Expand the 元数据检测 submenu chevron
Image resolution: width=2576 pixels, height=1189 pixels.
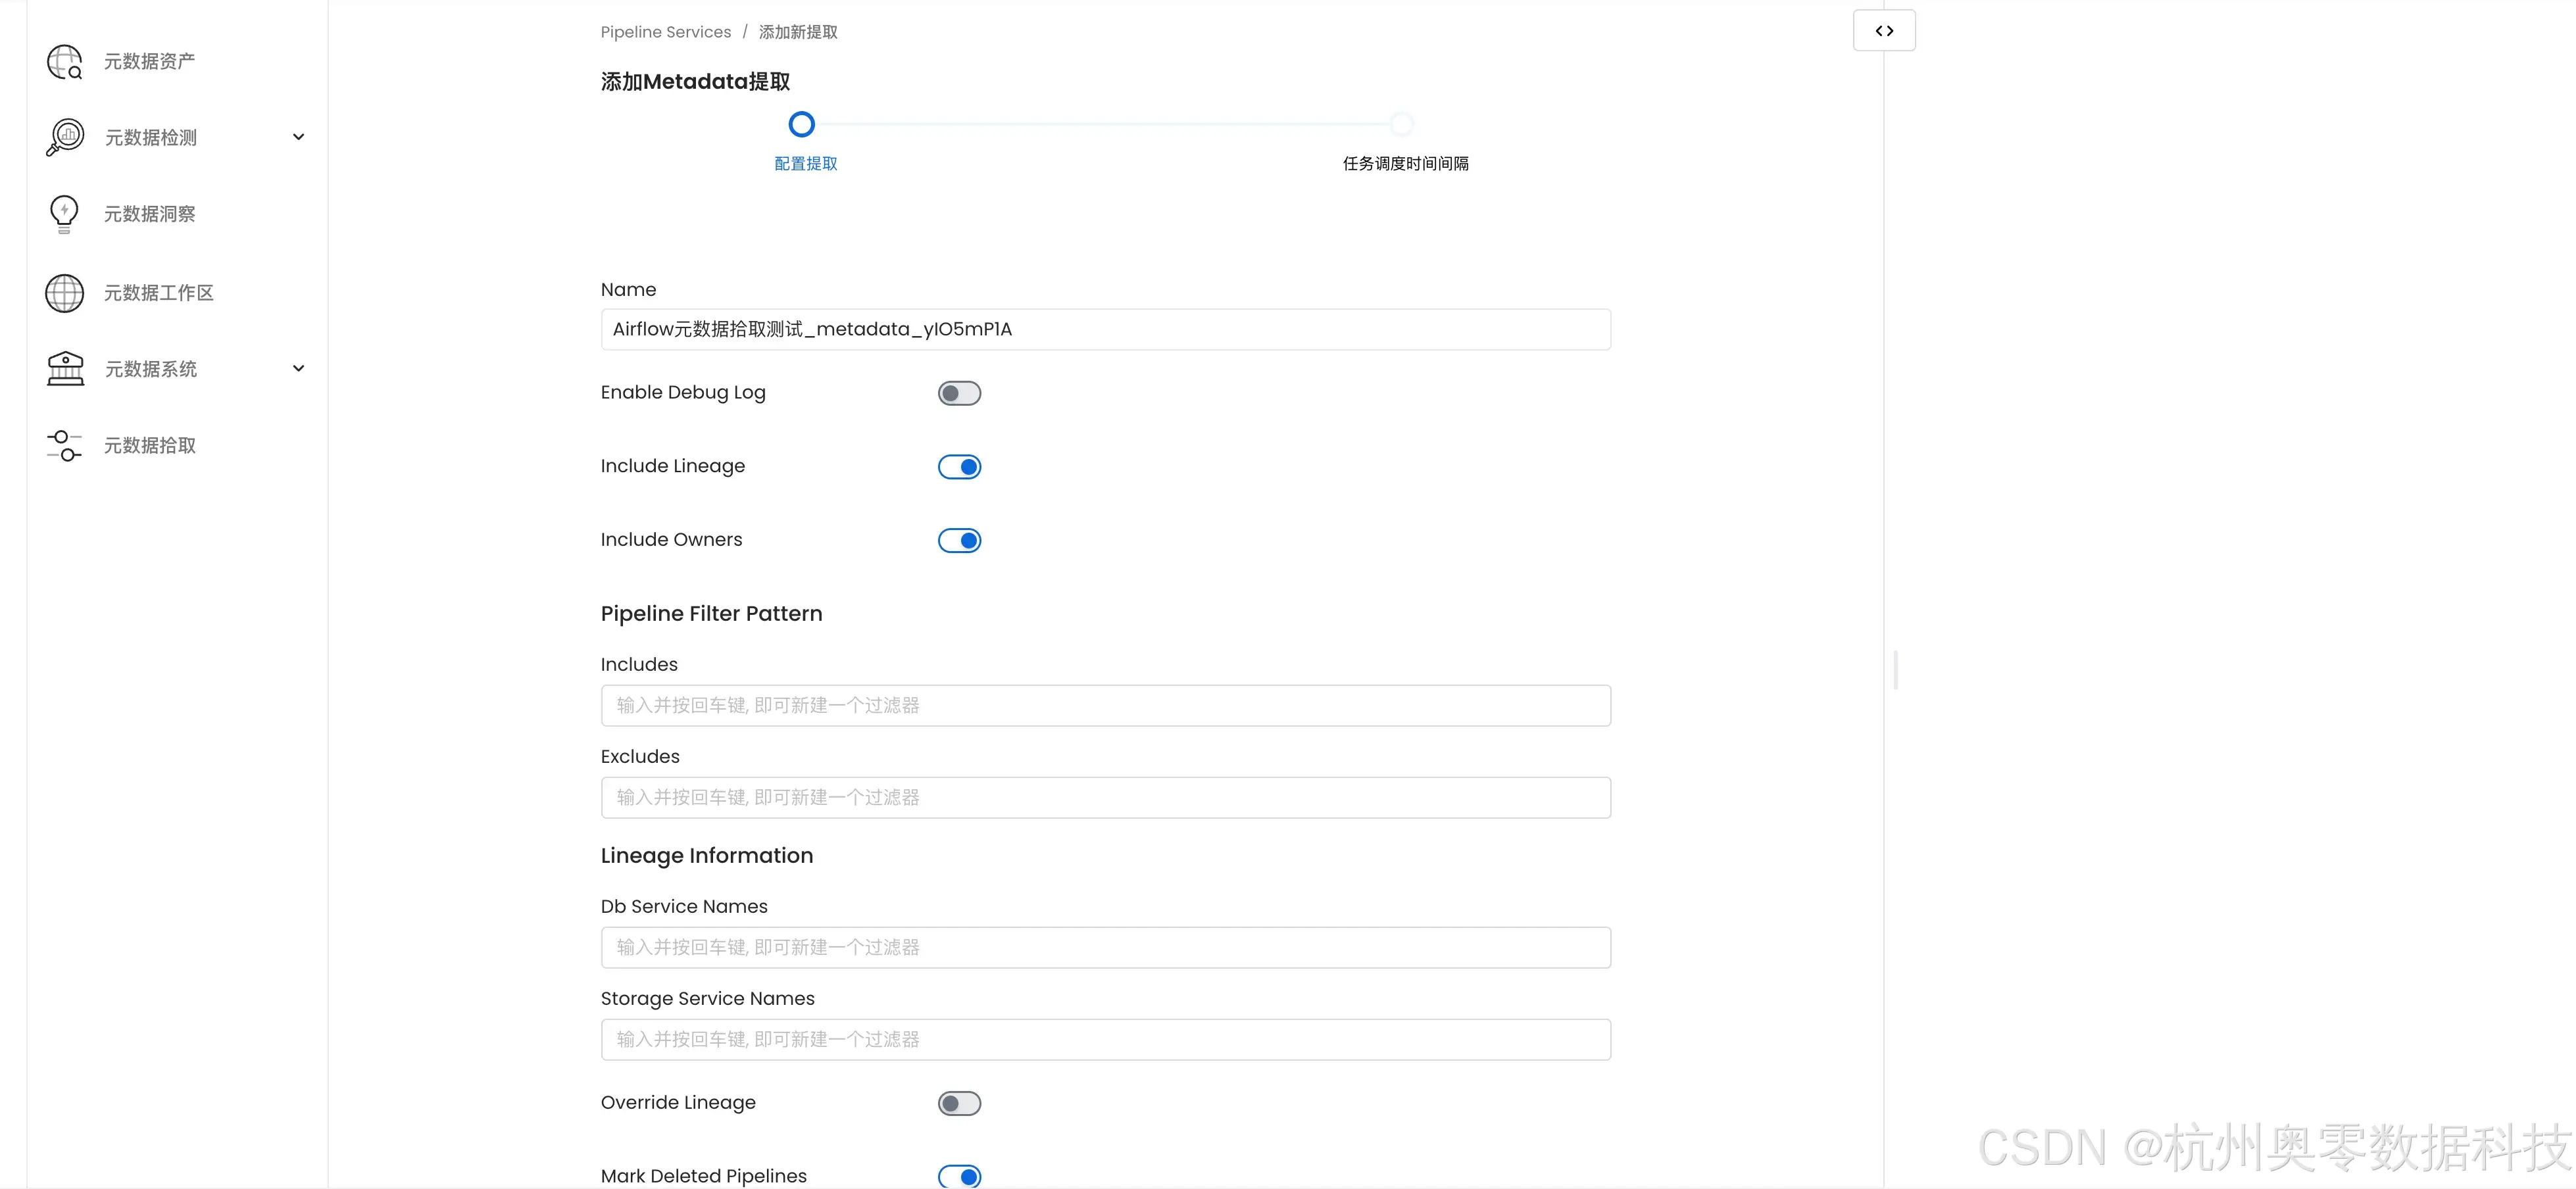click(x=298, y=137)
